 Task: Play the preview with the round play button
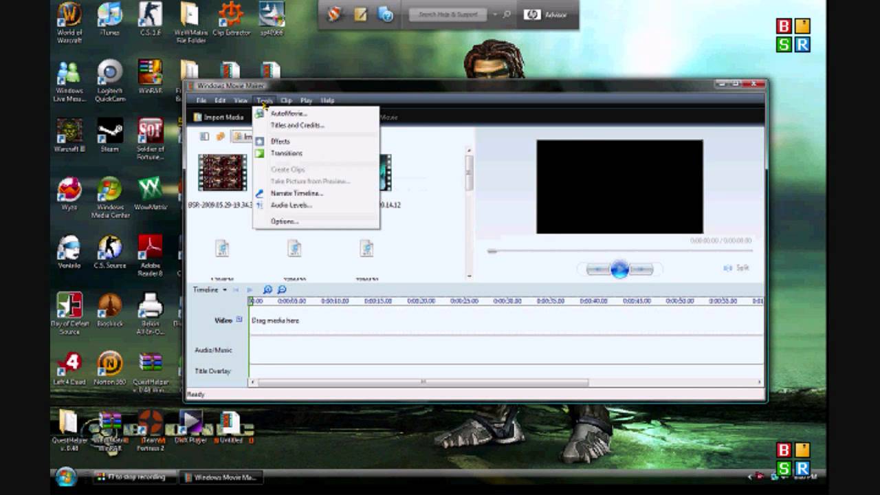[x=619, y=269]
